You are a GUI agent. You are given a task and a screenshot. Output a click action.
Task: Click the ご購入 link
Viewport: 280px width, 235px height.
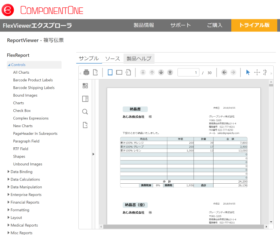click(215, 25)
